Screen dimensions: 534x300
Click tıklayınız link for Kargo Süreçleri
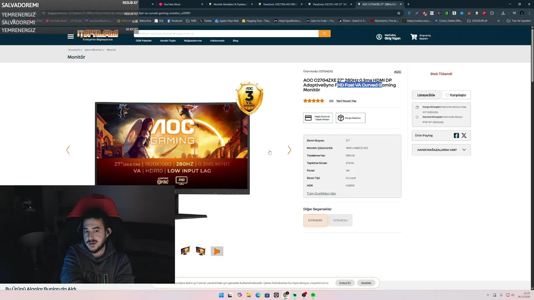tap(433, 112)
